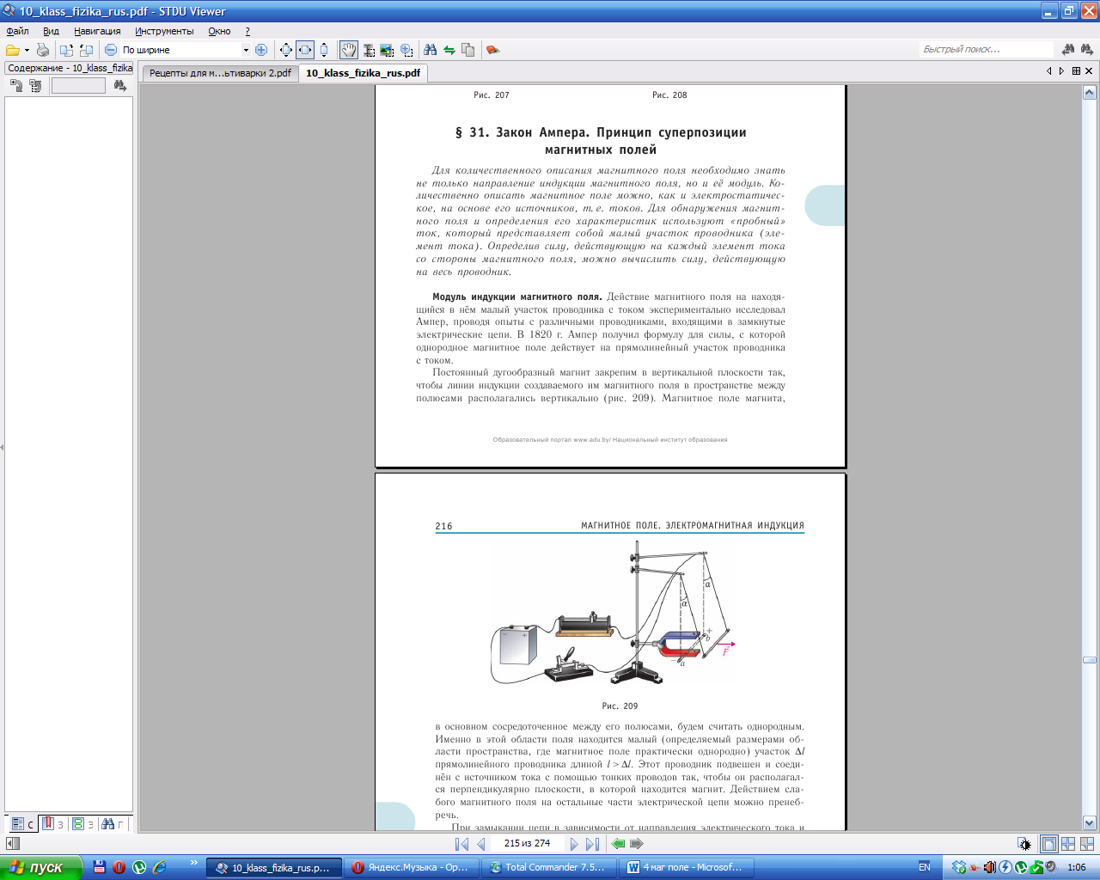The image size is (1100, 880).
Task: Click the contents panel search field
Action: point(78,85)
